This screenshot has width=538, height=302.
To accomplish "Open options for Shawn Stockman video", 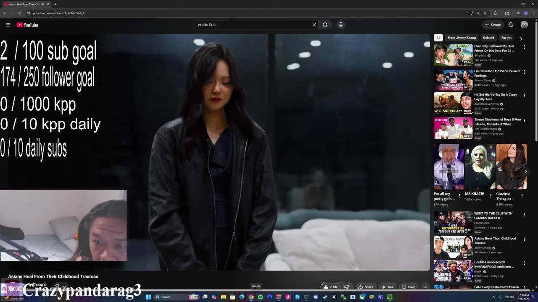I will (x=524, y=120).
